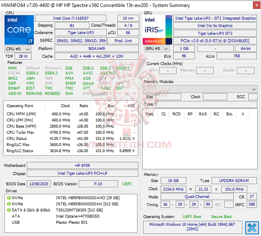Click the Intel Iris Xe Graphics logo
This screenshot has height=236, width=261.
click(157, 30)
